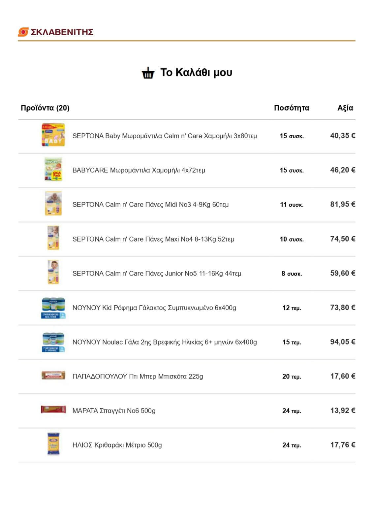Open SEPTONA Baby Μωρομάντιλα product link
This screenshot has height=528, width=373.
pyautogui.click(x=165, y=136)
